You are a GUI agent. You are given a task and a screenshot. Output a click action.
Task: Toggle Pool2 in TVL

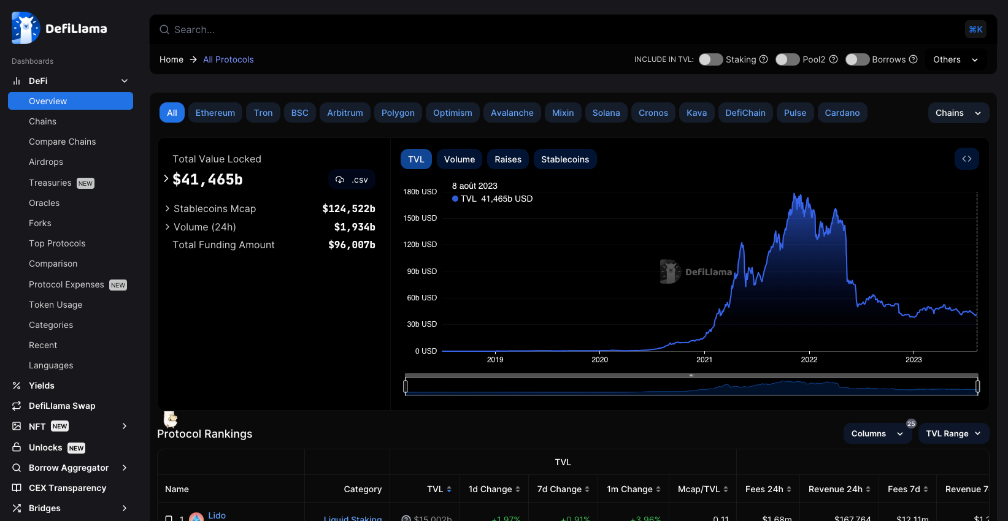pyautogui.click(x=787, y=59)
